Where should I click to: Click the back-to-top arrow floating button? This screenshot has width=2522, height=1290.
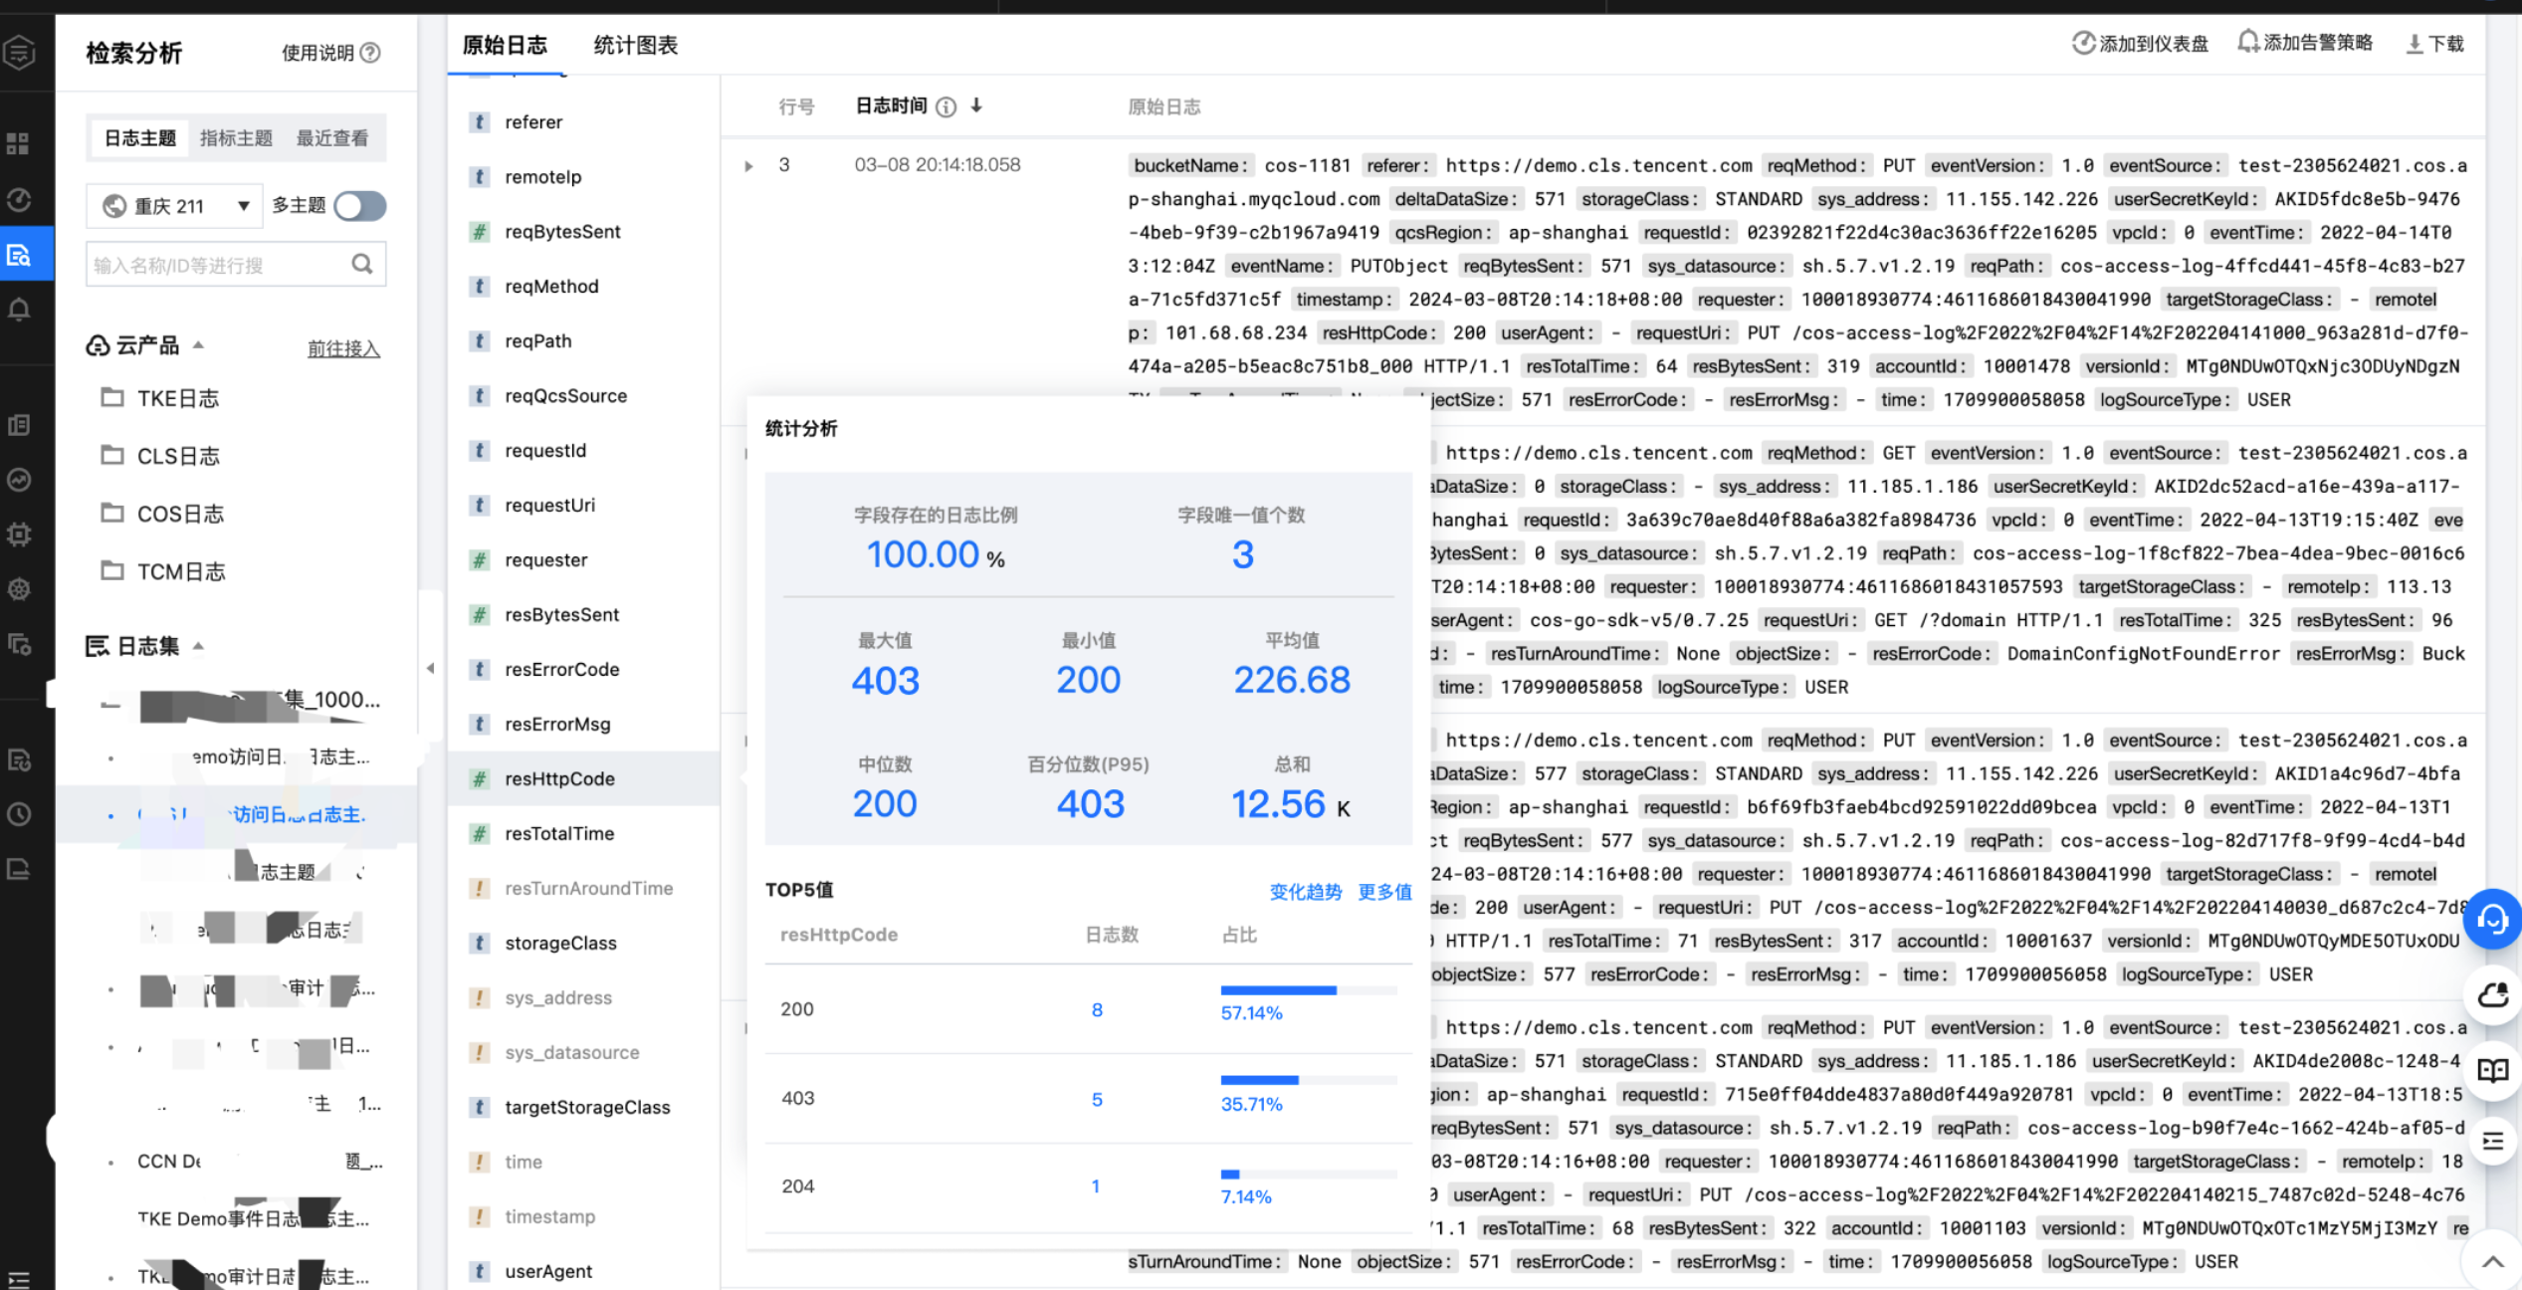tap(2493, 1261)
